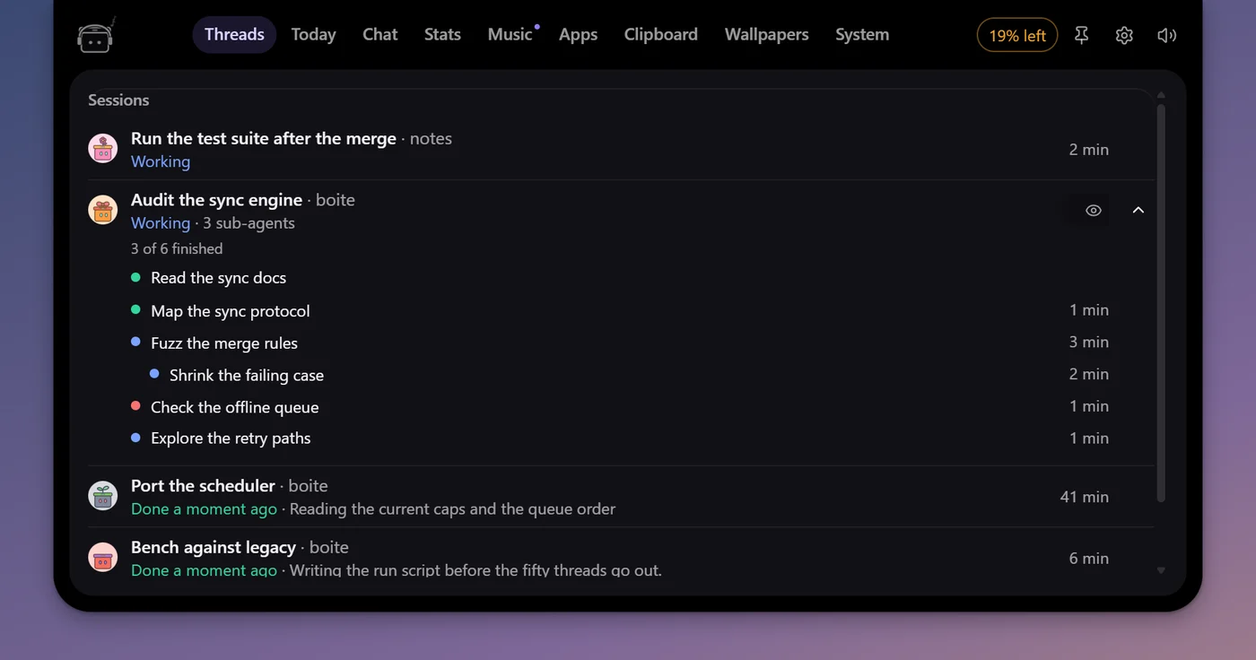Click avatar of Audit the sync engine session

103,210
